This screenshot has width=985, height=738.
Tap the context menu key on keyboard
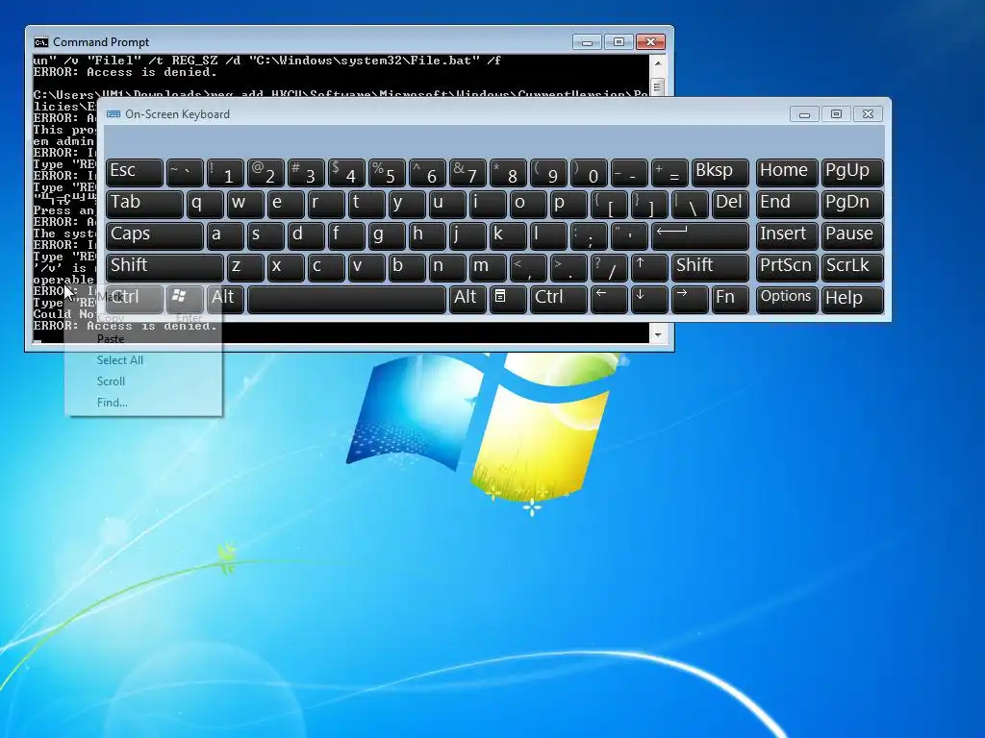tap(508, 299)
